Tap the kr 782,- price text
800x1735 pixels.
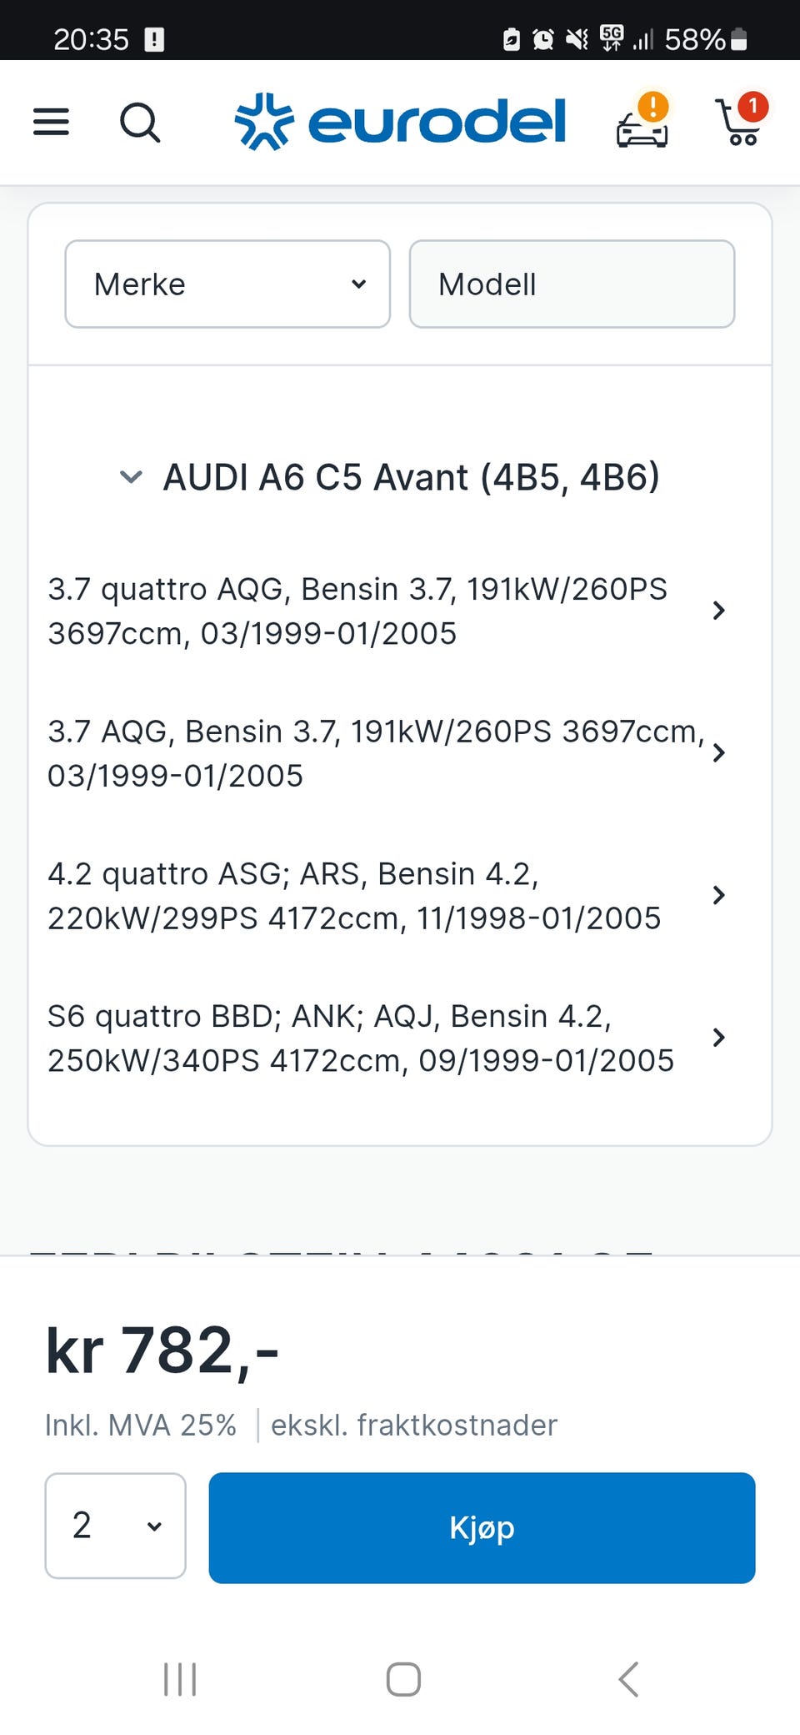[x=162, y=1350]
